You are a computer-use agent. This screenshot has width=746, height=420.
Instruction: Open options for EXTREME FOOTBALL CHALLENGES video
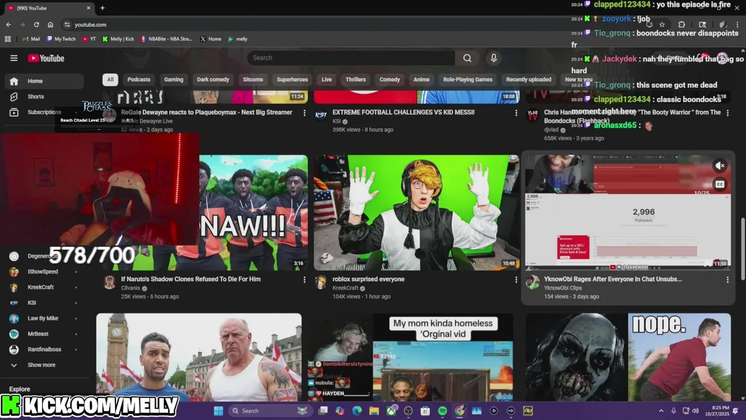(516, 113)
